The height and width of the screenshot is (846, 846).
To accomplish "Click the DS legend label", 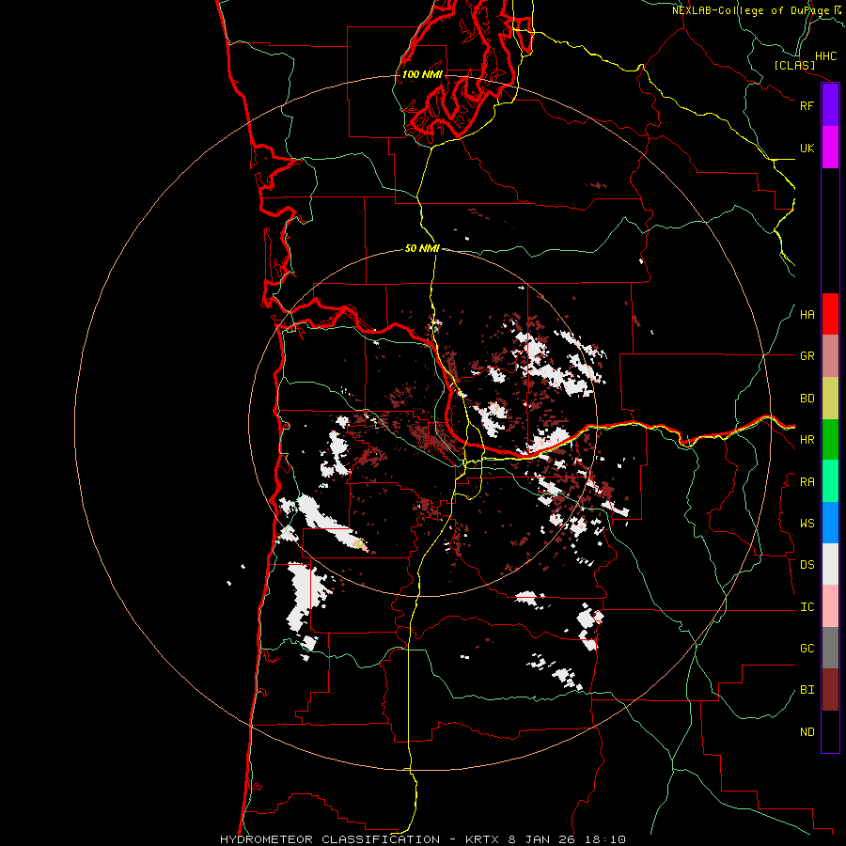I will [x=807, y=565].
